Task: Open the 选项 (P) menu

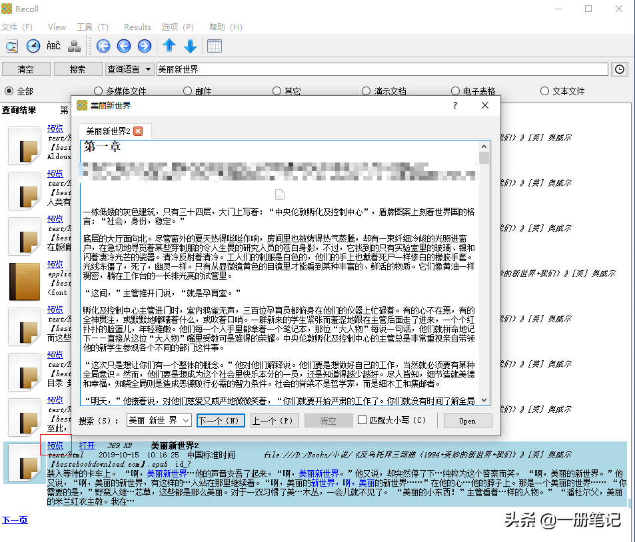Action: click(x=177, y=27)
